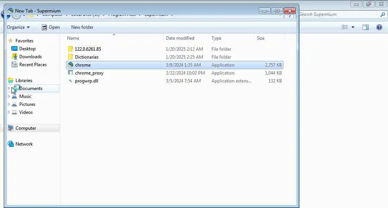388x208 pixels.
Task: Click the 1/20/2025 2:25 AM date
Action: click(x=185, y=57)
